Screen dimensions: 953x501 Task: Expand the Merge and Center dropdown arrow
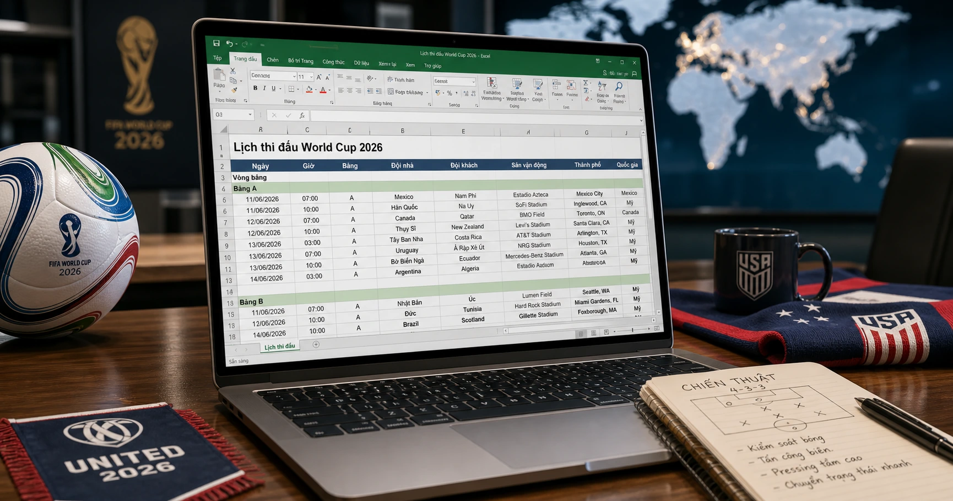click(427, 93)
